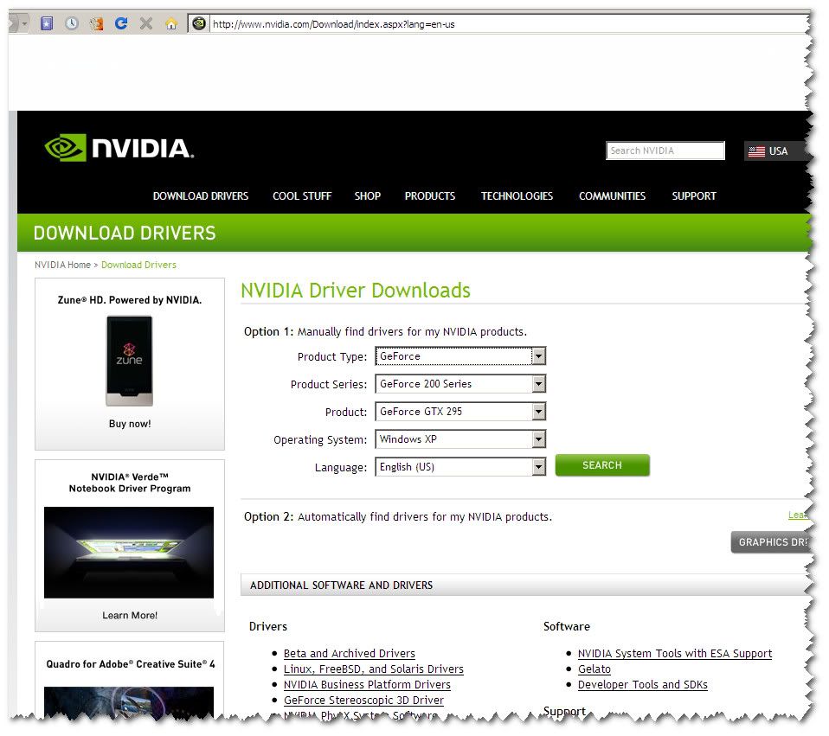Click the Zune HD product image

(129, 361)
